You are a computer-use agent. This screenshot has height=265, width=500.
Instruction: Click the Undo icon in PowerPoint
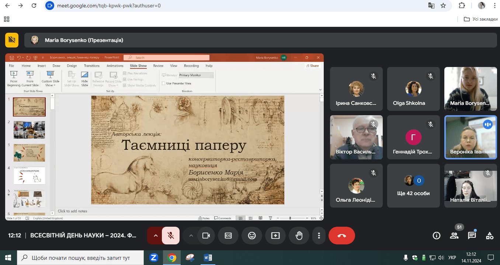tap(19, 58)
